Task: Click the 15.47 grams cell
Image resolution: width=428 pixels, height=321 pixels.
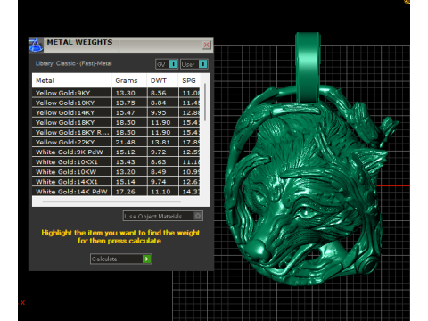Action: click(x=129, y=112)
